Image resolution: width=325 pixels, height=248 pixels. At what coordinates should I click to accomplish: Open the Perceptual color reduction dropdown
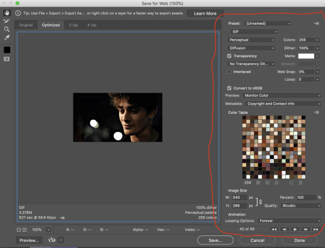pos(251,40)
